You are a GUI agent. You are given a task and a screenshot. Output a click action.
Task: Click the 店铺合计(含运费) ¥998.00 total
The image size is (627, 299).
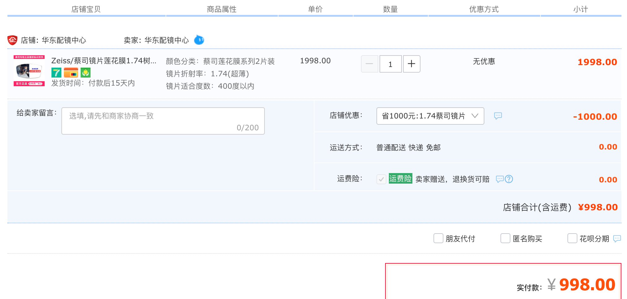click(560, 207)
